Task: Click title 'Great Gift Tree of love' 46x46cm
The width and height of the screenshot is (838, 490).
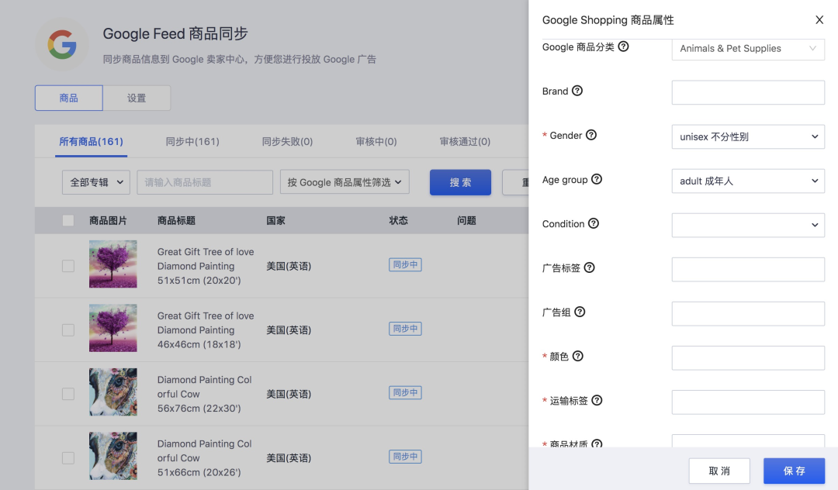Action: click(x=206, y=330)
